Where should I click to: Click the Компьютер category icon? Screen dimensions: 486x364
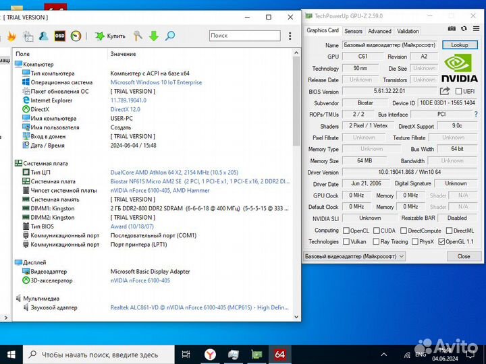(19, 64)
